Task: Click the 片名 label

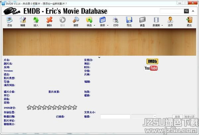Action: (x=7, y=60)
